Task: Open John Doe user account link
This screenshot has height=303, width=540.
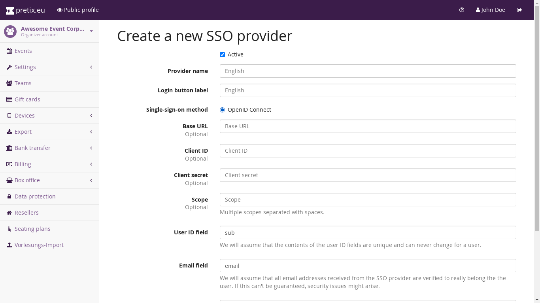Action: point(490,10)
